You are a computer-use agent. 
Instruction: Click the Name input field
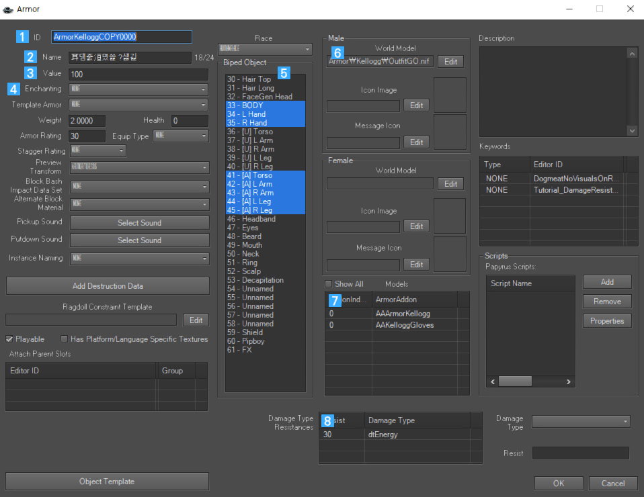pyautogui.click(x=130, y=58)
